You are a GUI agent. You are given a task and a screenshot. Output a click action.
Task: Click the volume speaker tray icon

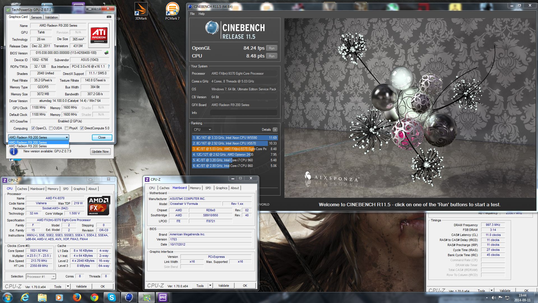coord(493,298)
